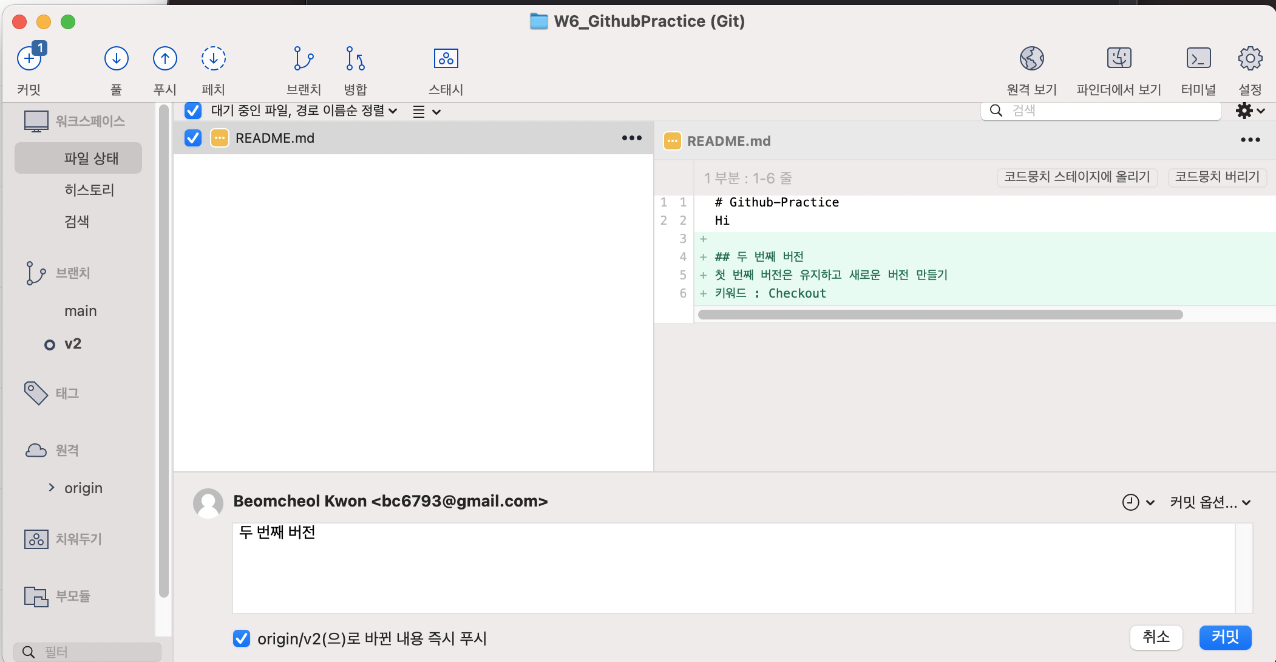
Task: Click the Merge (병합) toolbar icon
Action: tap(355, 59)
